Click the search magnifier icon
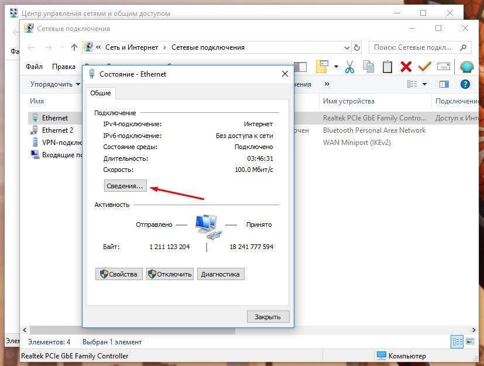 (x=463, y=47)
